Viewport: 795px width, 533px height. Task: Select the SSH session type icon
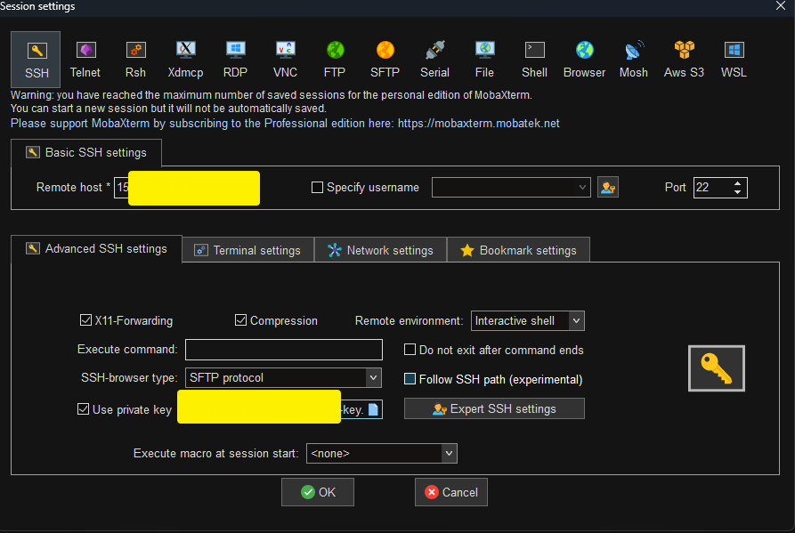[36, 60]
